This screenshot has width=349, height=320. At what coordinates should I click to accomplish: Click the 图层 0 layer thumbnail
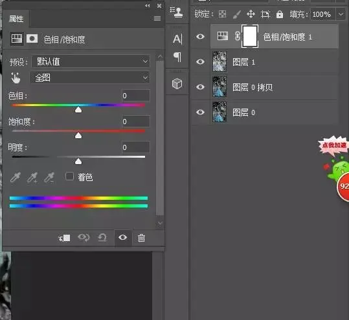click(220, 112)
